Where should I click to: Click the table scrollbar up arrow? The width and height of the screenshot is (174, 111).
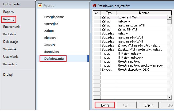[169, 17]
